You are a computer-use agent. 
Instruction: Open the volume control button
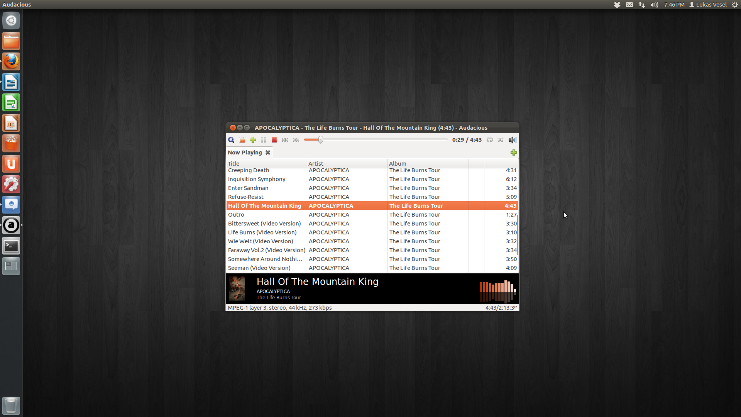pyautogui.click(x=512, y=140)
